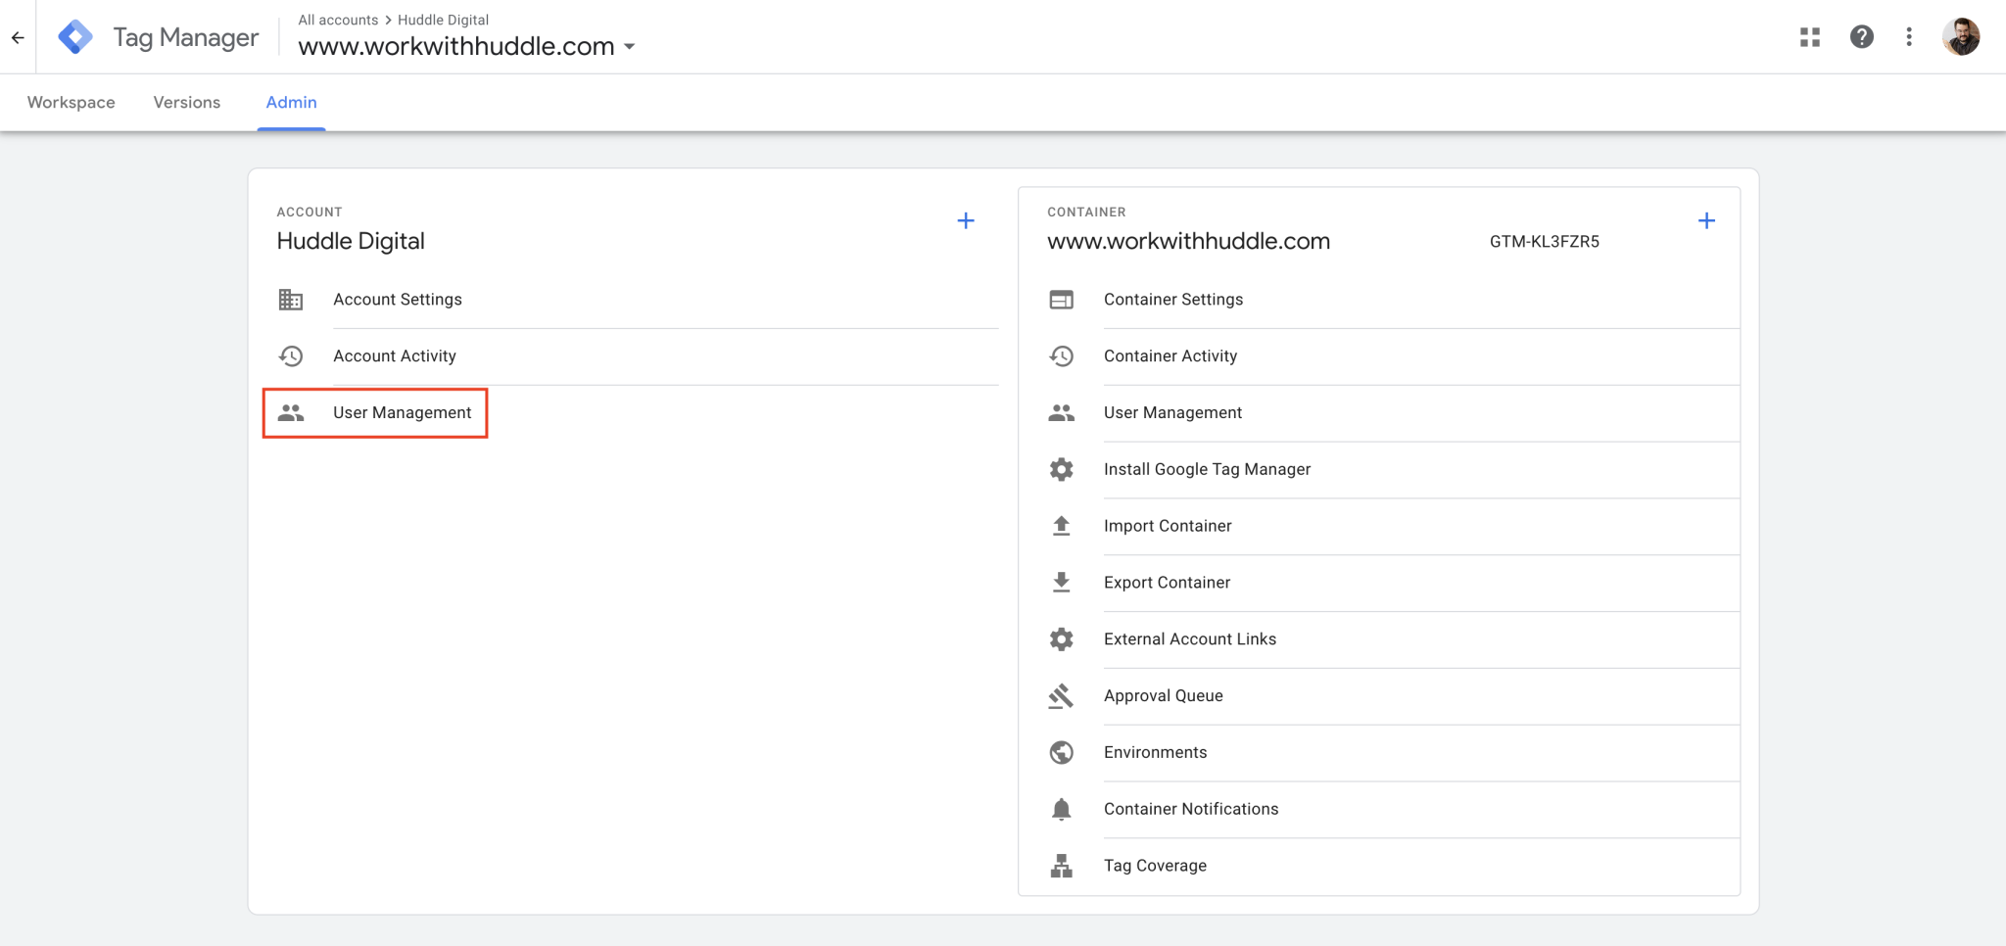The image size is (2006, 946).
Task: Go to the All accounts breadcrumb
Action: click(338, 20)
